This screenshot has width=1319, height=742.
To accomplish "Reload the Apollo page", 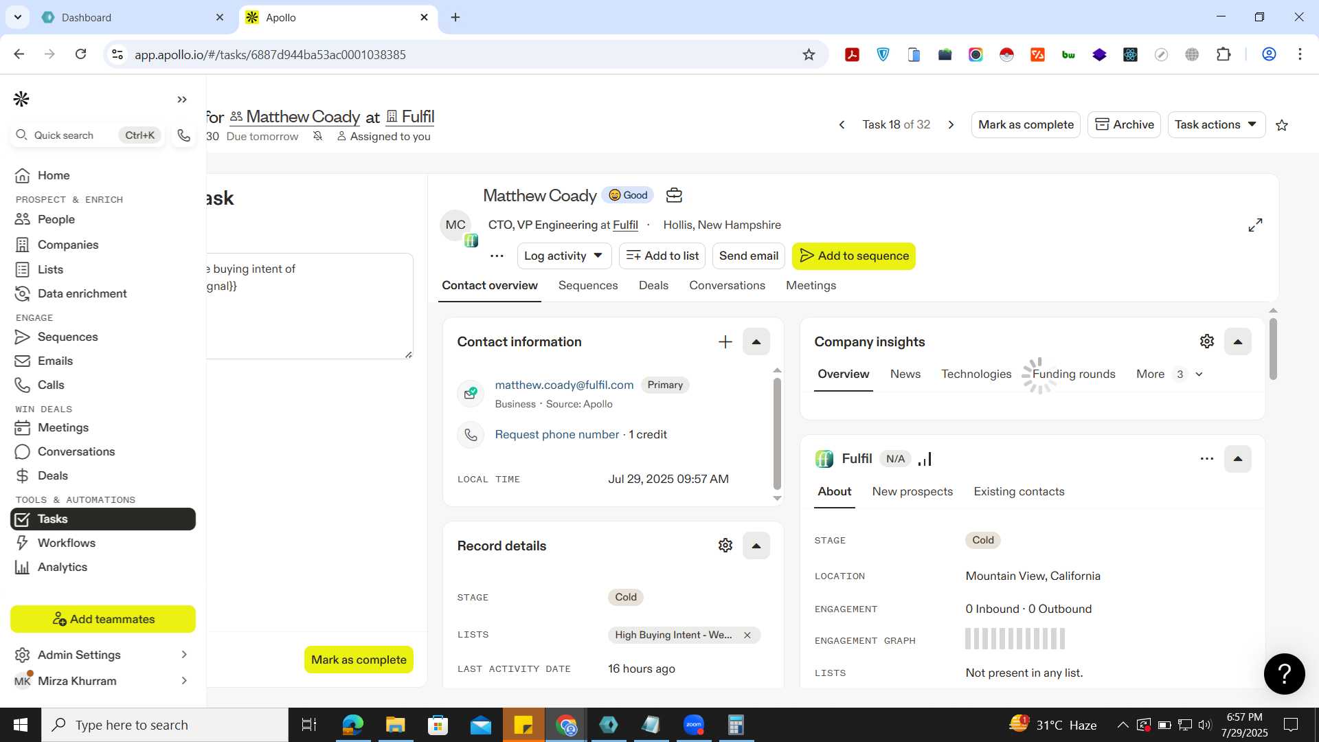I will point(80,54).
